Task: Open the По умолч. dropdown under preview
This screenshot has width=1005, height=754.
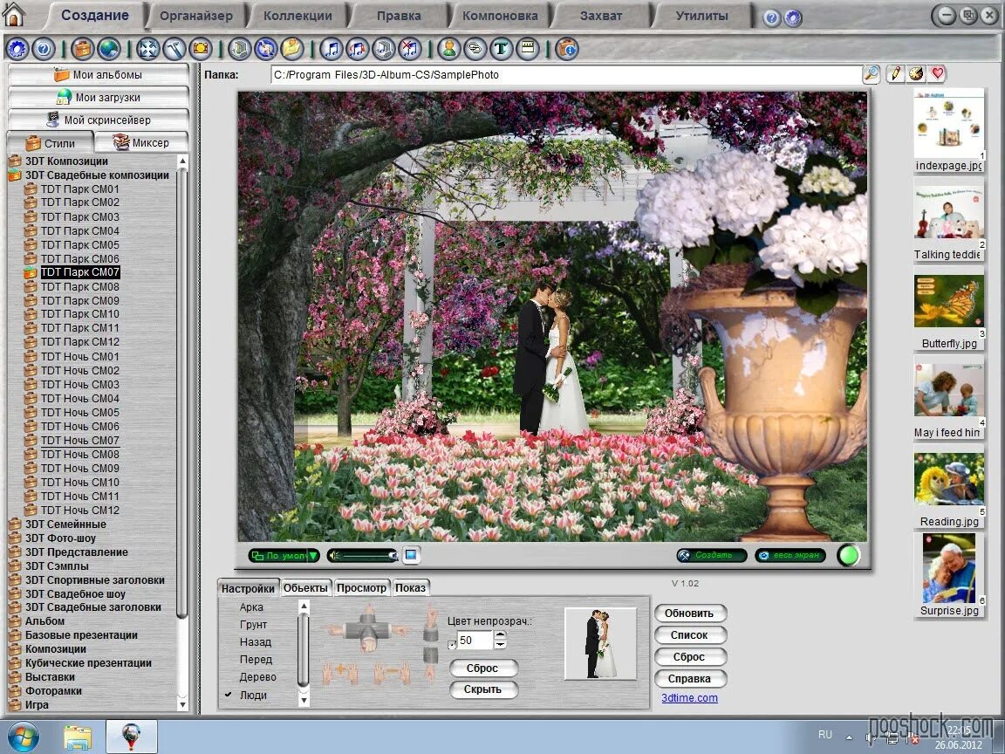Action: [x=284, y=556]
